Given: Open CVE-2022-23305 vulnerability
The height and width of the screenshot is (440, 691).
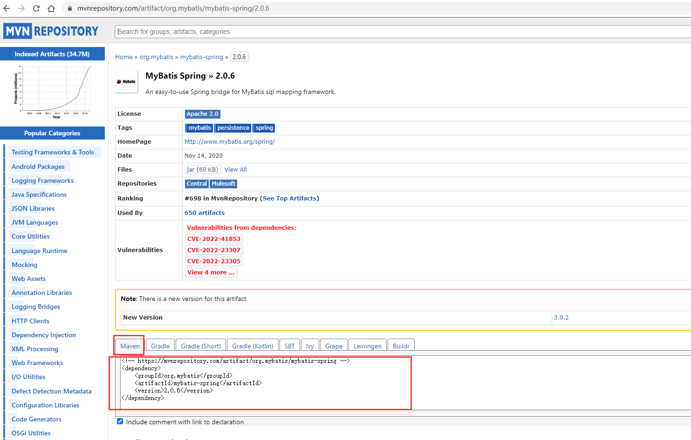Looking at the screenshot, I should point(214,261).
